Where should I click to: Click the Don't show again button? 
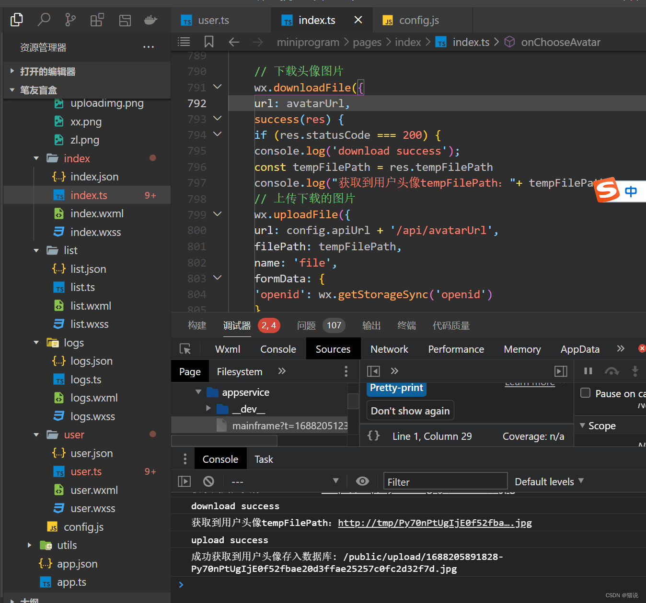tap(410, 411)
